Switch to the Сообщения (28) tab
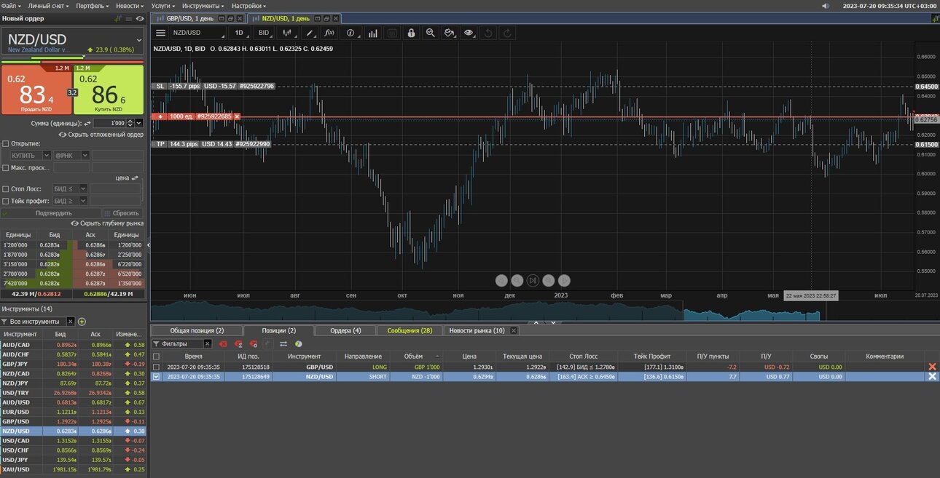The height and width of the screenshot is (478, 940). coord(410,330)
